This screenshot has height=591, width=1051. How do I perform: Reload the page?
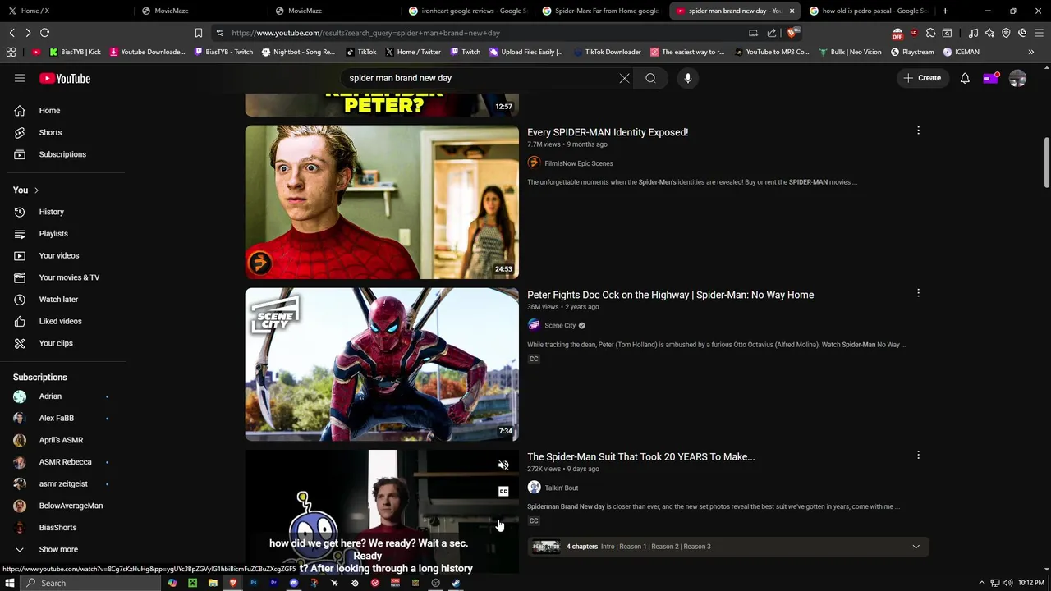point(44,33)
